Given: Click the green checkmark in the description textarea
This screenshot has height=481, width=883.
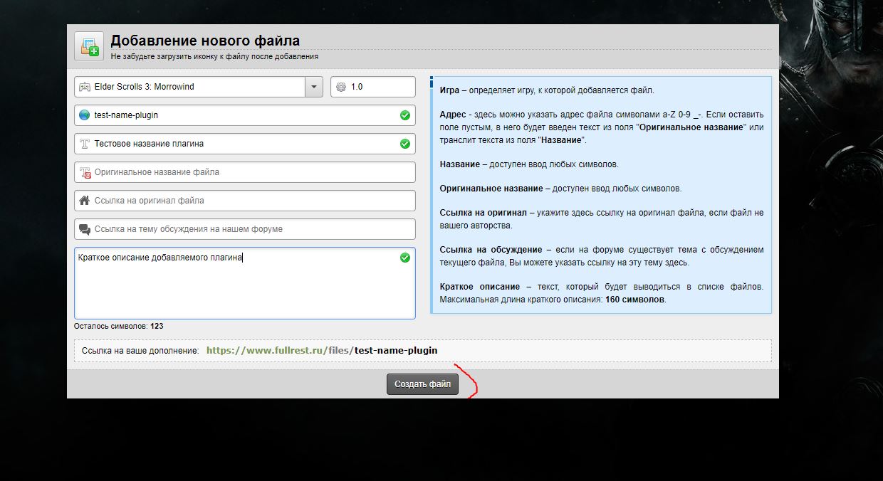Looking at the screenshot, I should (404, 258).
